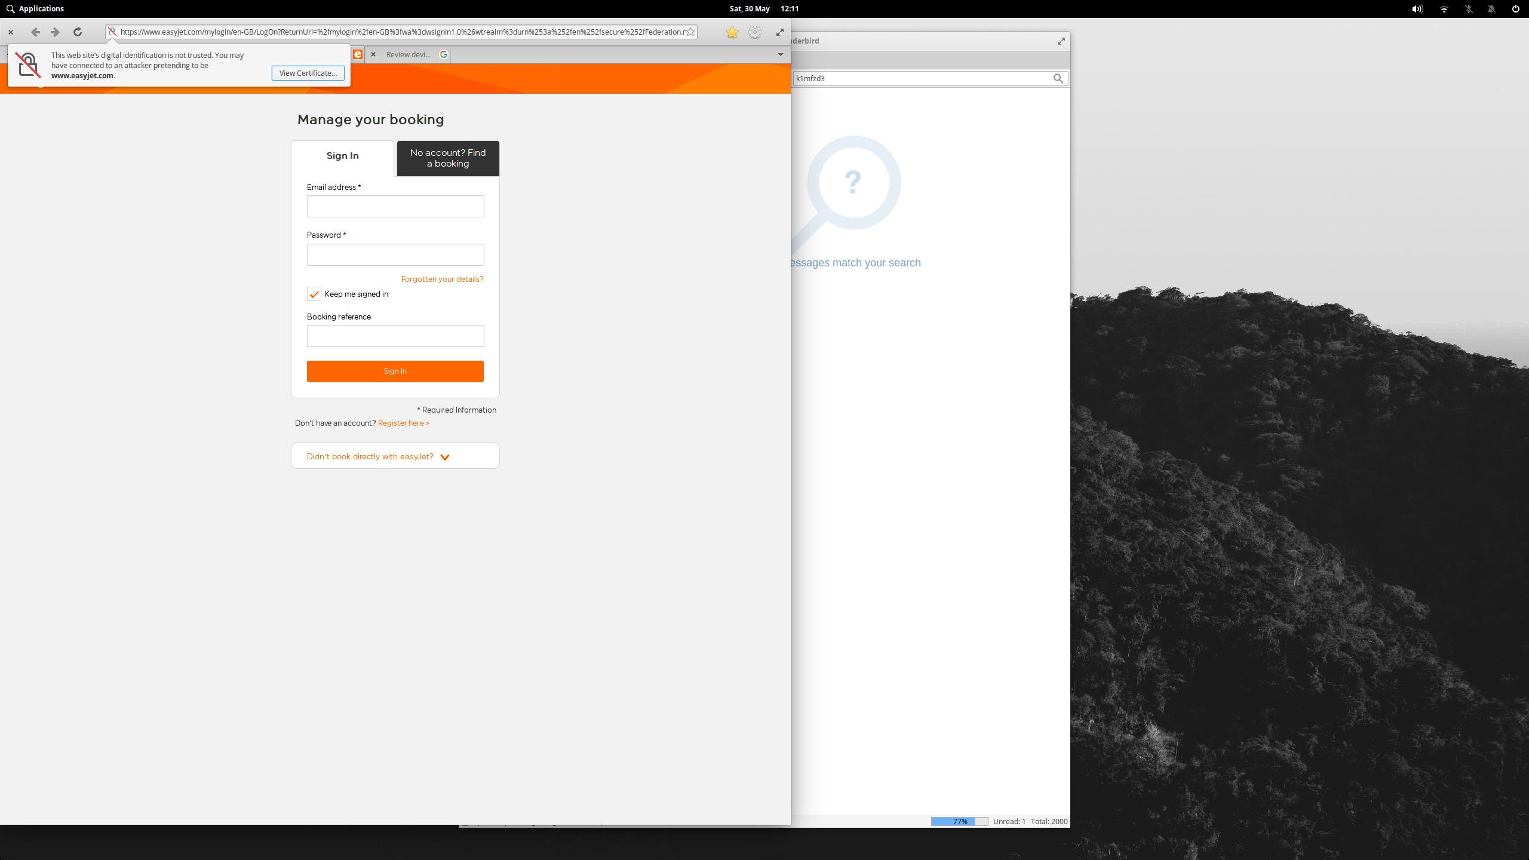This screenshot has width=1529, height=860.
Task: Click Thunderbird search magnifier icon
Action: 1058,78
